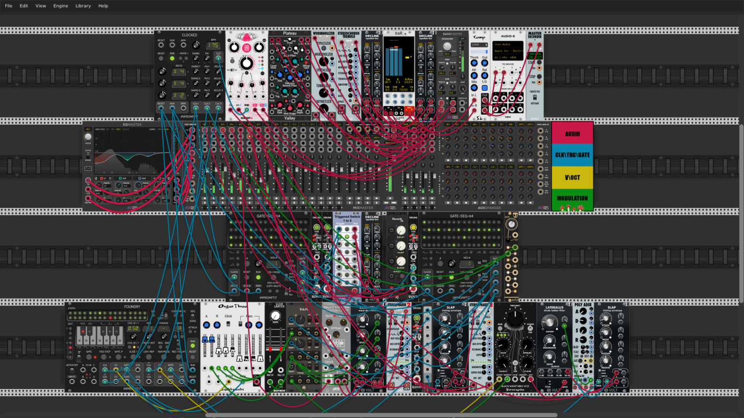
Task: Open the Help menu
Action: pos(103,6)
